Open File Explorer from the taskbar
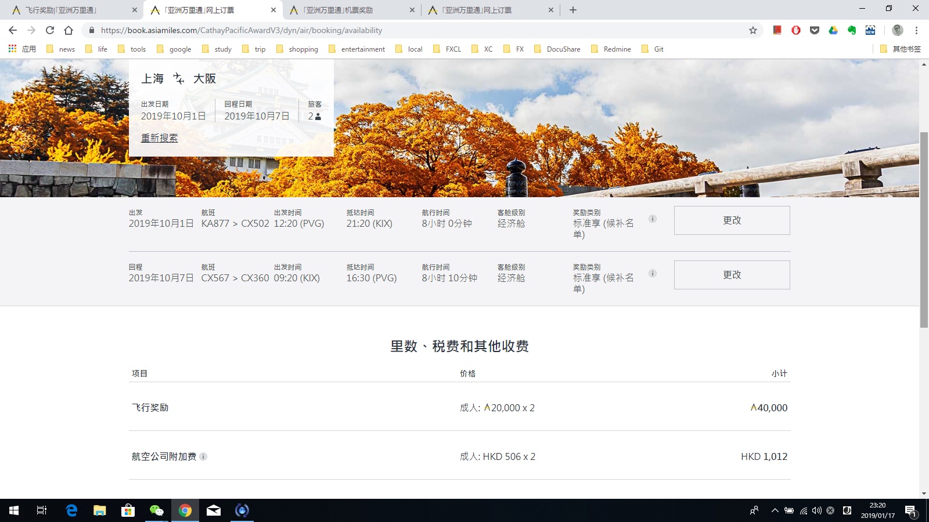This screenshot has height=522, width=929. [100, 510]
